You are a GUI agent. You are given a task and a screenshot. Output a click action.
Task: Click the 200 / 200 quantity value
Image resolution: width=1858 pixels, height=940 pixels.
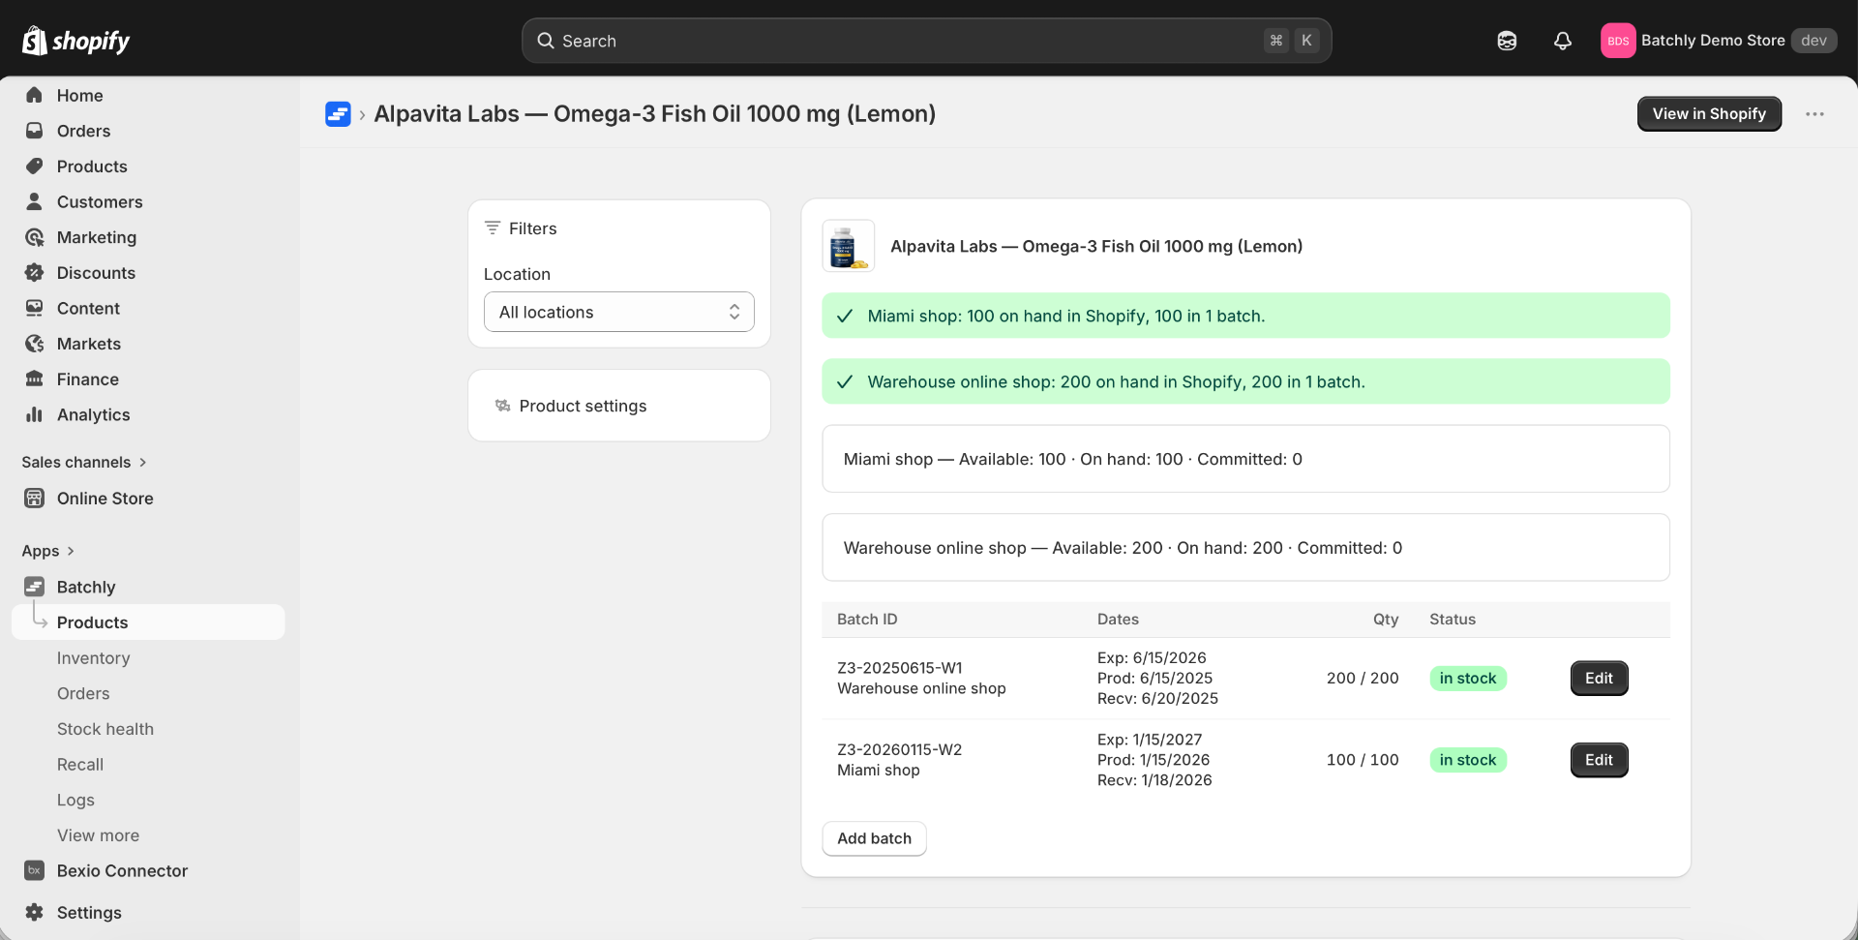pos(1363,679)
